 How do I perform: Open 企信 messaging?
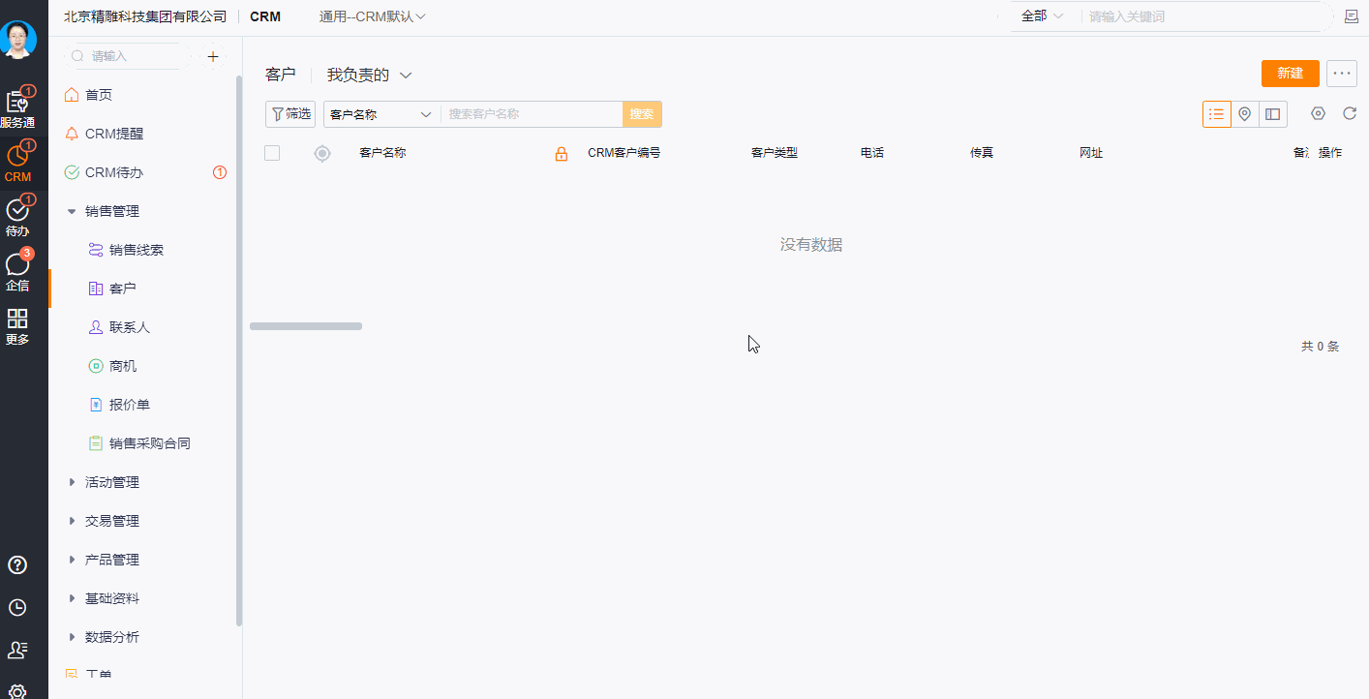coord(17,271)
